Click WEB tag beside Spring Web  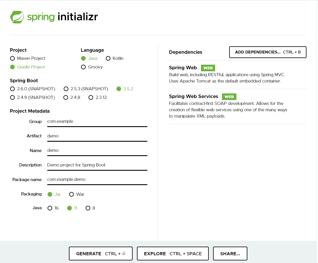tap(208, 68)
